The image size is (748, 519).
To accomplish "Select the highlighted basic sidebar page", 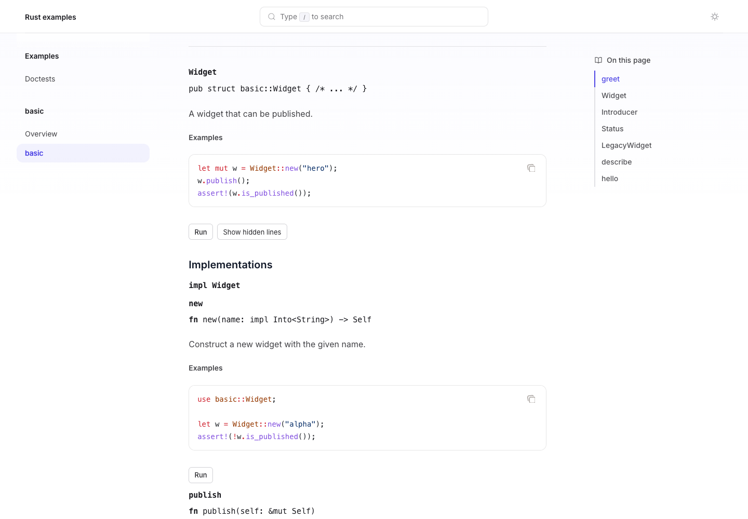I will (x=83, y=153).
